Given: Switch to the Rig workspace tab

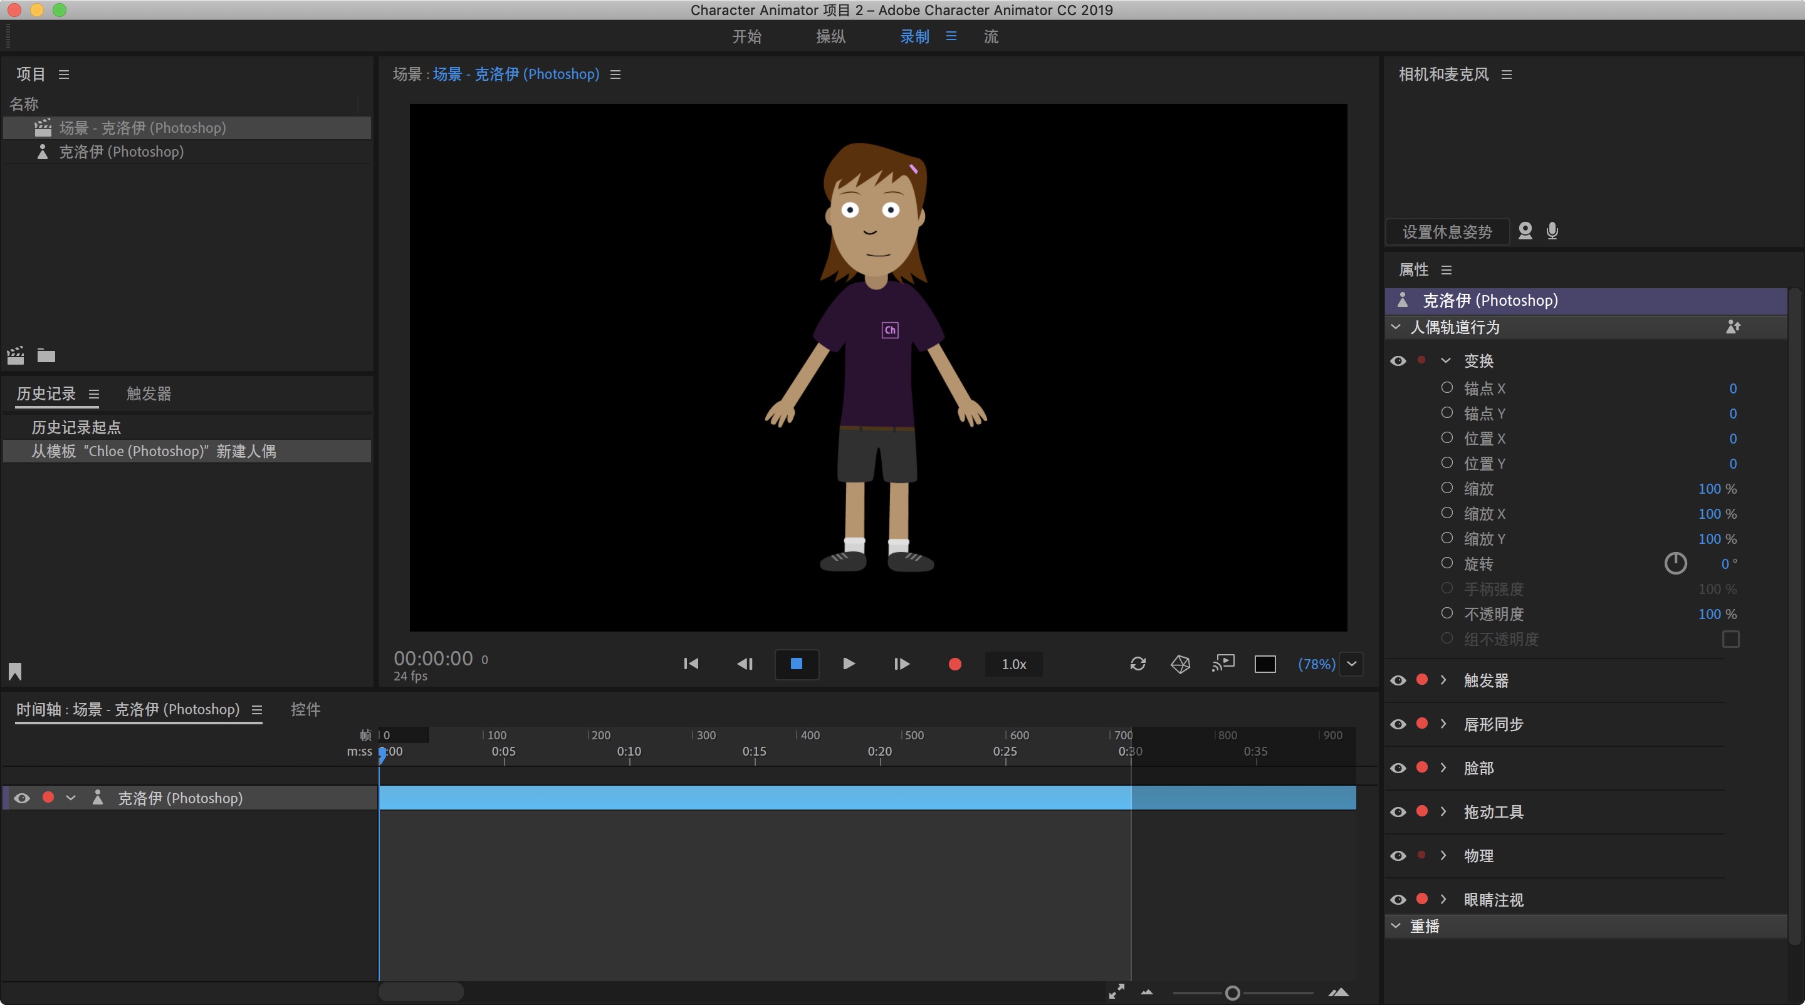Looking at the screenshot, I should coord(831,36).
